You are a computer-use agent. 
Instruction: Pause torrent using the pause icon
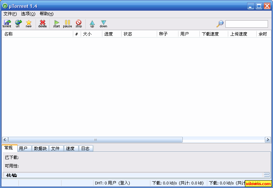(68, 24)
